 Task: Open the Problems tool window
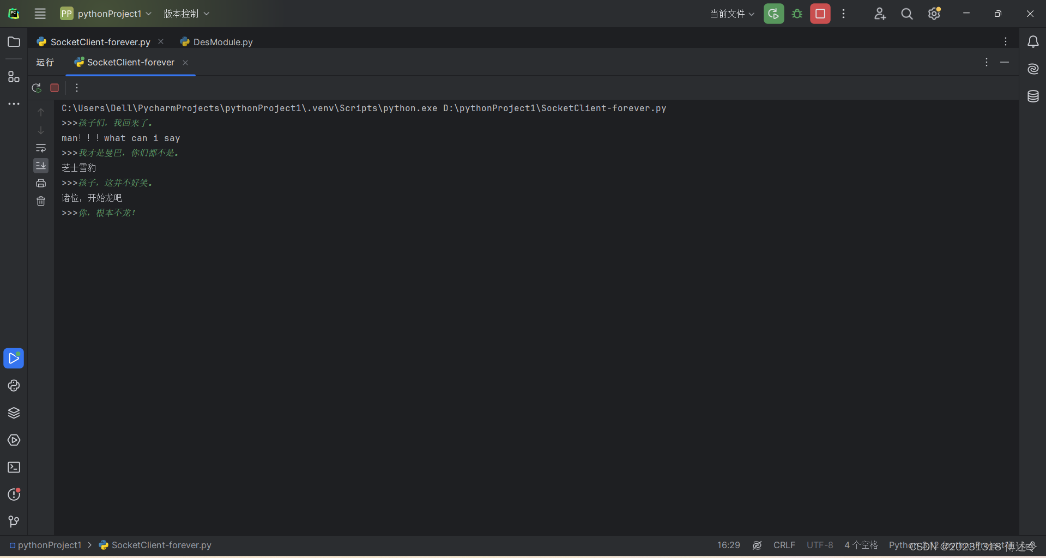pyautogui.click(x=14, y=495)
